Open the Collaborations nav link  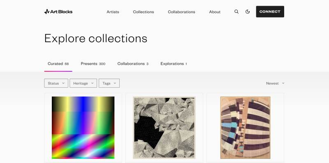coord(181,12)
